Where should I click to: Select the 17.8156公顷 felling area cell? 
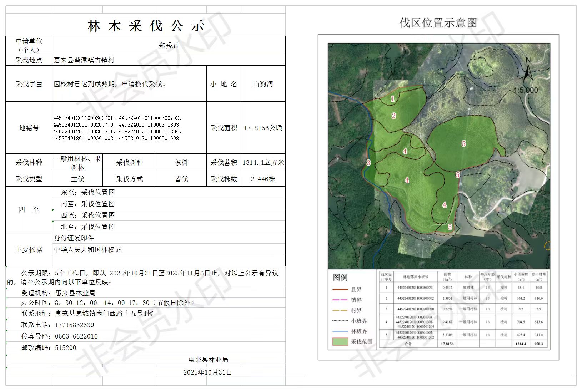coord(263,128)
